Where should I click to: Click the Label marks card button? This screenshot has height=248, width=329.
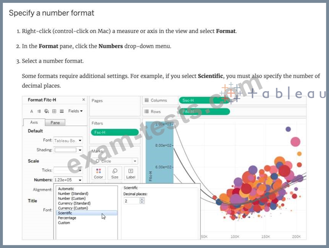131,173
